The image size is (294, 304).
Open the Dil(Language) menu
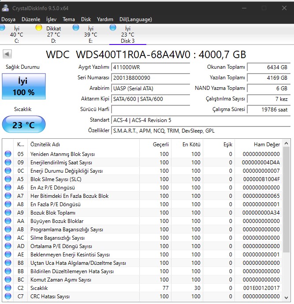136,19
